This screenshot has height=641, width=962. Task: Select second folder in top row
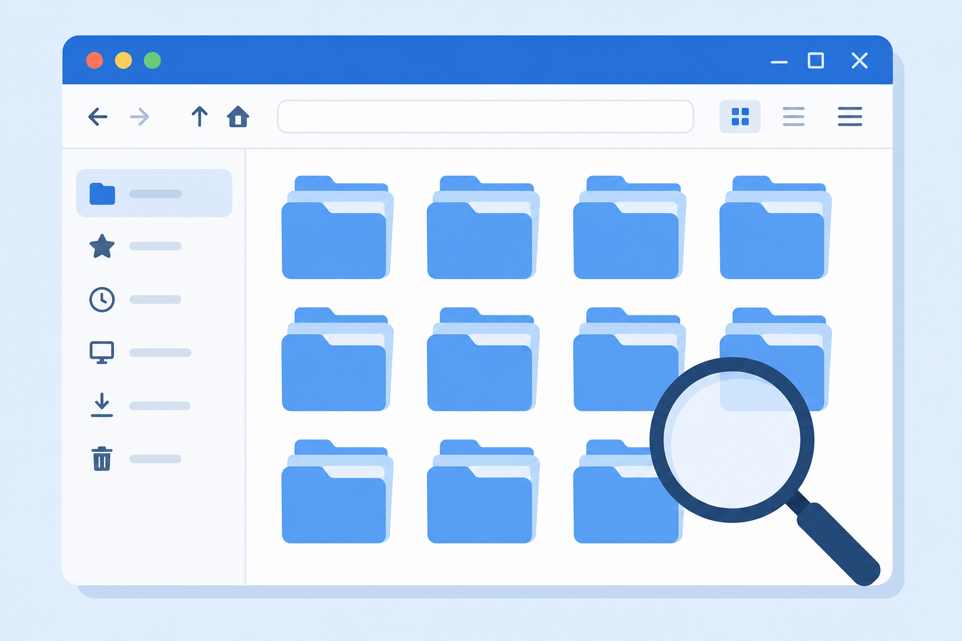483,227
